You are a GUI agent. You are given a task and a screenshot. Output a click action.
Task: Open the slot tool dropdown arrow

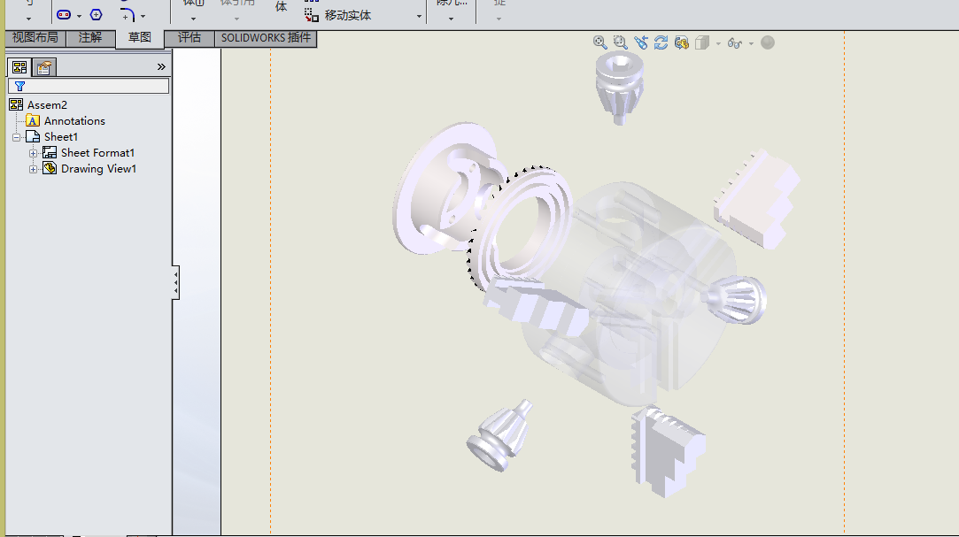point(80,17)
